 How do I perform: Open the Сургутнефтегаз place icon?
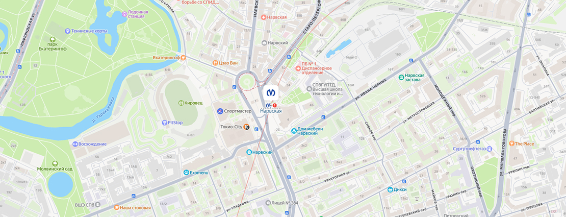click(490, 149)
